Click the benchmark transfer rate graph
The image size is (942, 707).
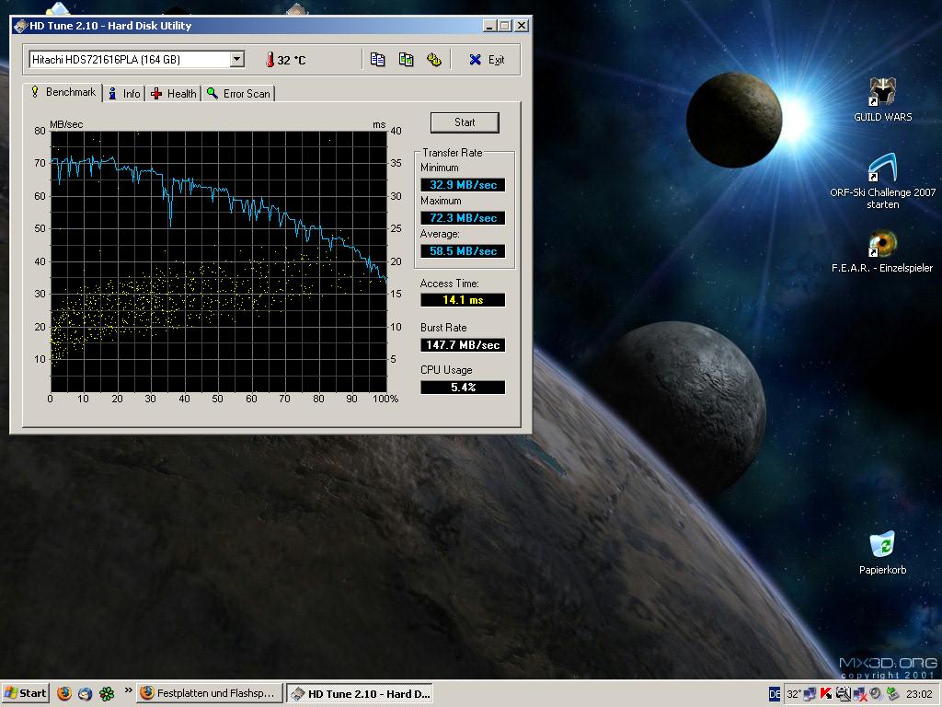219,261
